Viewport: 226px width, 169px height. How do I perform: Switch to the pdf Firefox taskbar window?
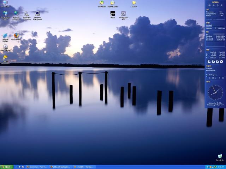60,167
